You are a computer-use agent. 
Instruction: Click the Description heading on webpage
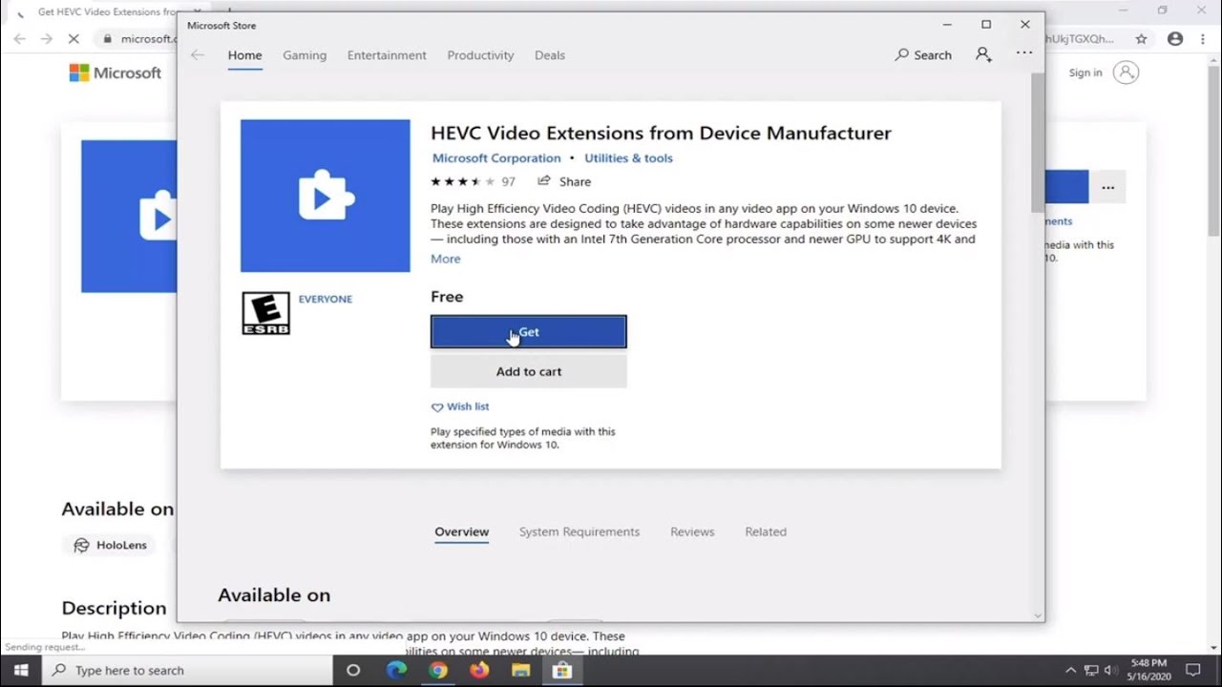coord(114,609)
